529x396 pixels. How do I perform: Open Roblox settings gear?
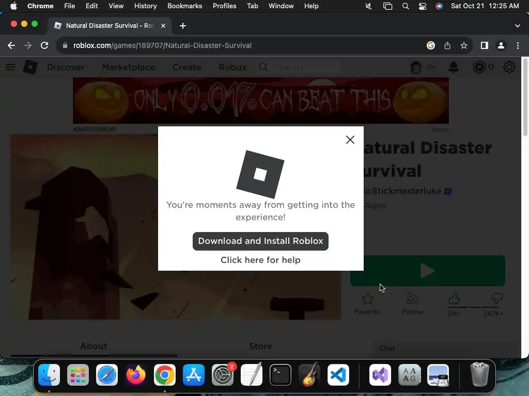click(x=509, y=67)
